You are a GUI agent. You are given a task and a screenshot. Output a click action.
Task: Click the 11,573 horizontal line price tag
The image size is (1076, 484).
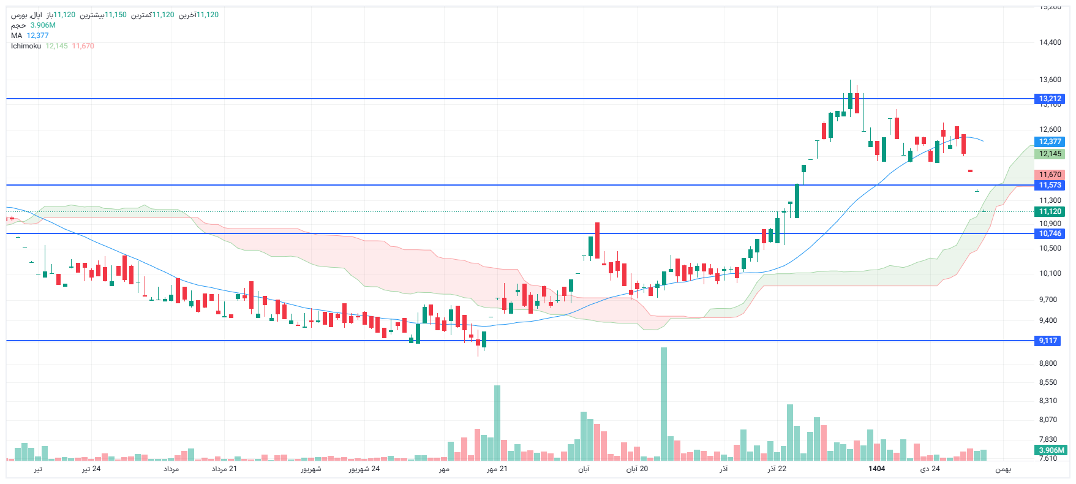click(x=1050, y=185)
